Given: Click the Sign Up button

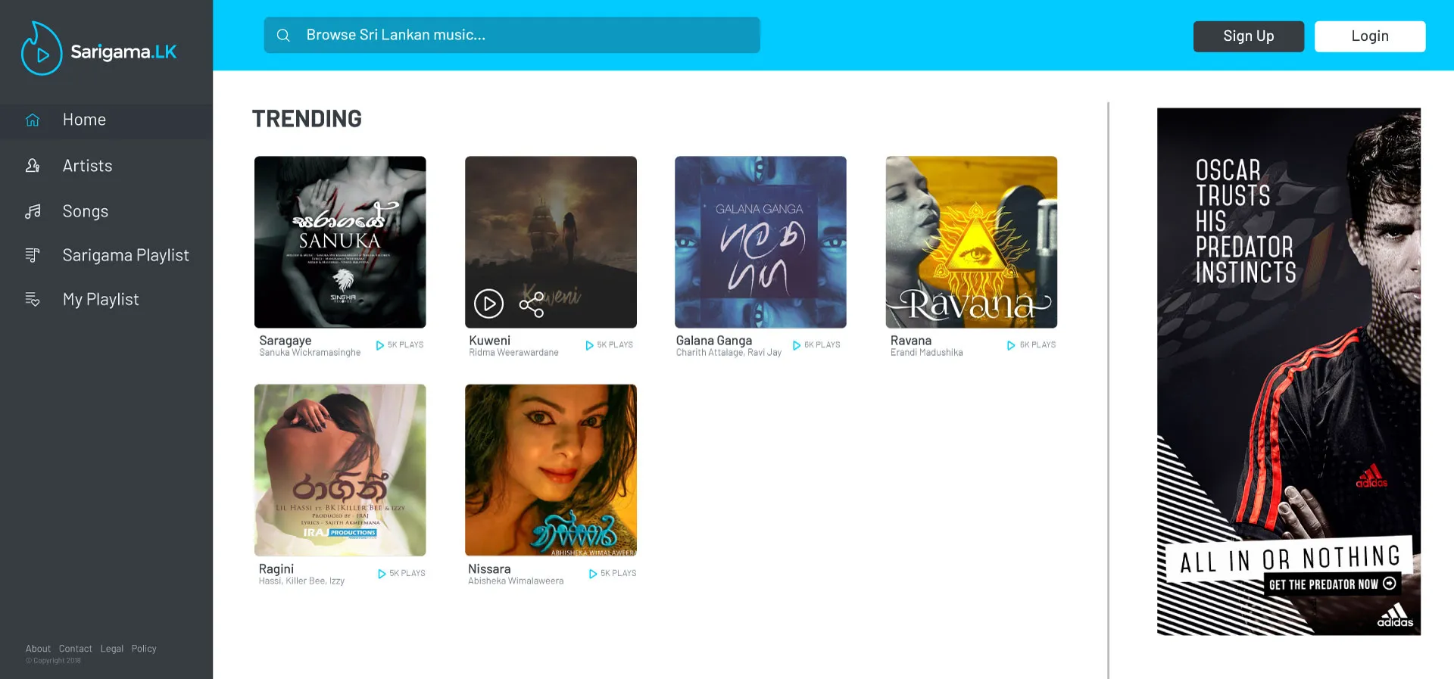Looking at the screenshot, I should coord(1249,36).
